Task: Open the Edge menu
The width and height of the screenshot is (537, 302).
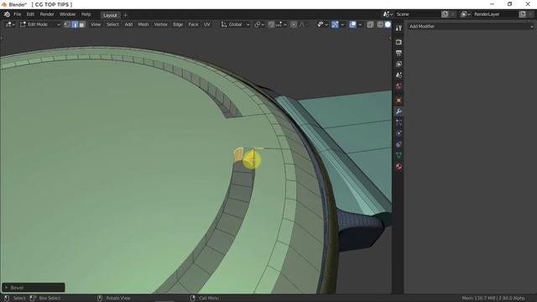Action: [x=178, y=24]
